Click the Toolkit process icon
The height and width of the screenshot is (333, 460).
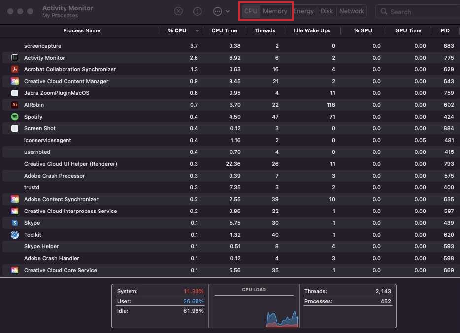click(15, 235)
